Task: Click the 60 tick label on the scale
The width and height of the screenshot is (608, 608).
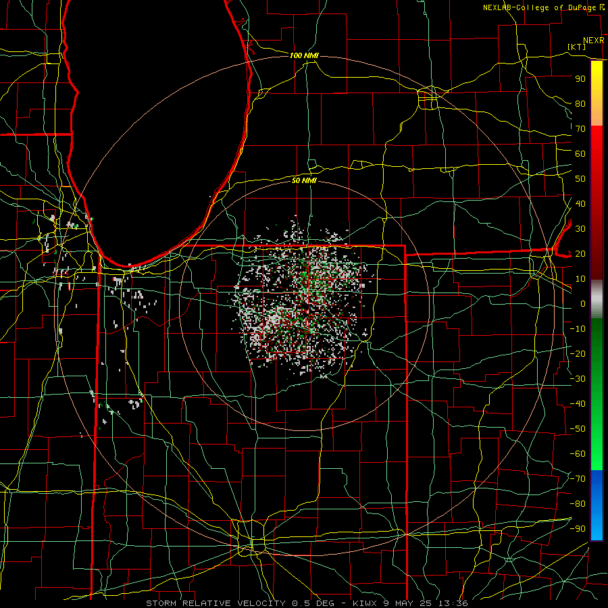Action: pos(580,153)
